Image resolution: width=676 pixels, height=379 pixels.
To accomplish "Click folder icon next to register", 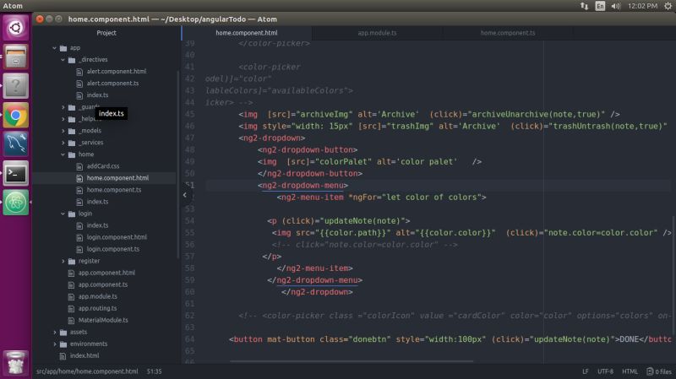I will (x=72, y=261).
